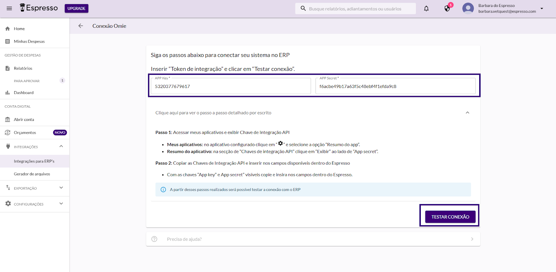Select Integrações para ERP's
This screenshot has height=272, width=556.
pyautogui.click(x=35, y=161)
